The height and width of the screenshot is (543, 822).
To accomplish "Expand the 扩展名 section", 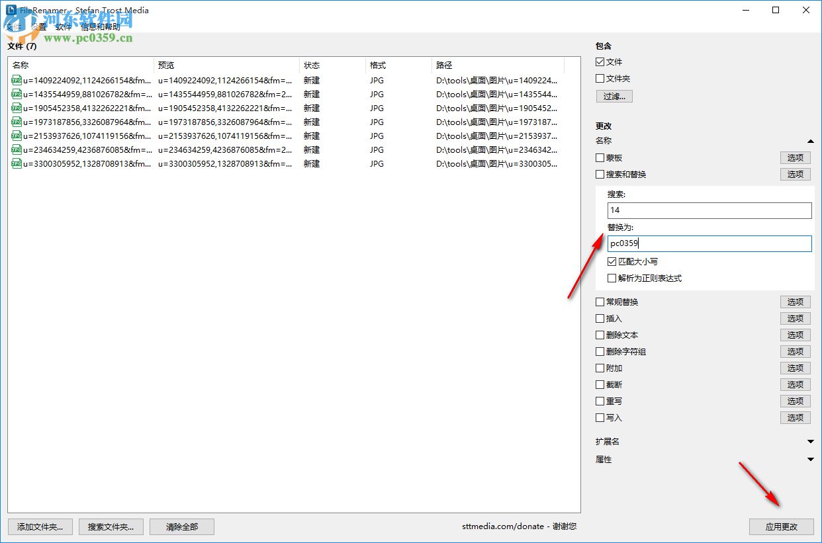I will pyautogui.click(x=810, y=441).
